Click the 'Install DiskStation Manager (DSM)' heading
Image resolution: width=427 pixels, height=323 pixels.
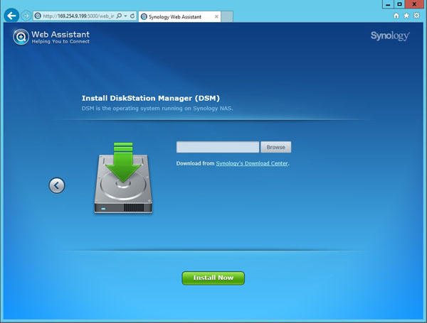coord(151,98)
